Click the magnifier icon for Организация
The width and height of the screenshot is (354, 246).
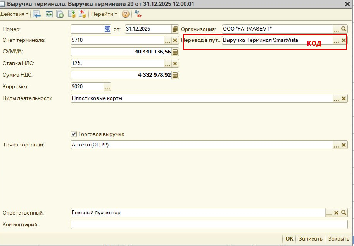344,29
